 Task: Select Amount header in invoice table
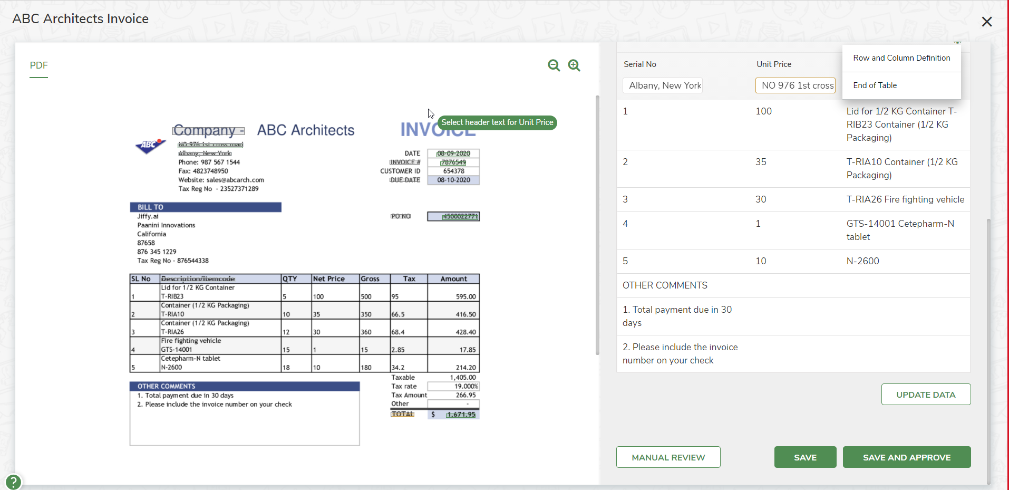(x=453, y=279)
